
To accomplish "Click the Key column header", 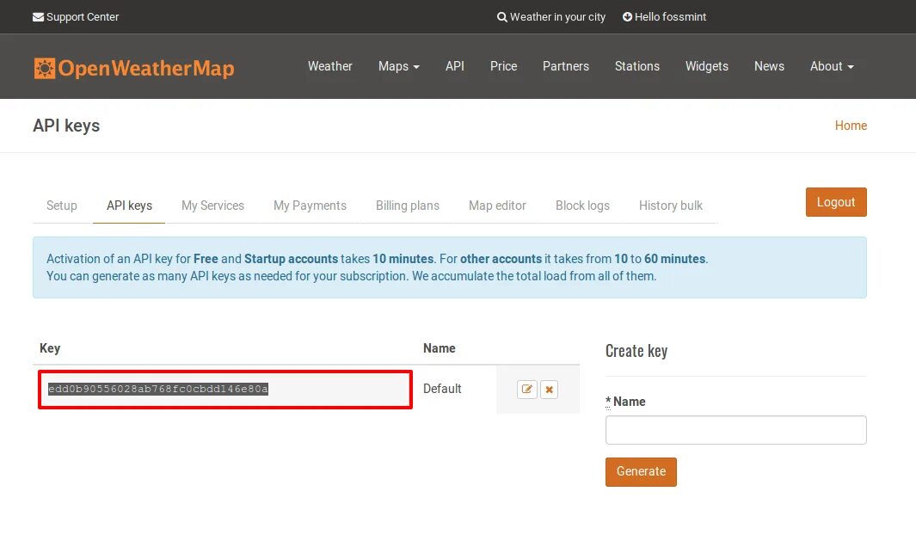I will pos(50,348).
